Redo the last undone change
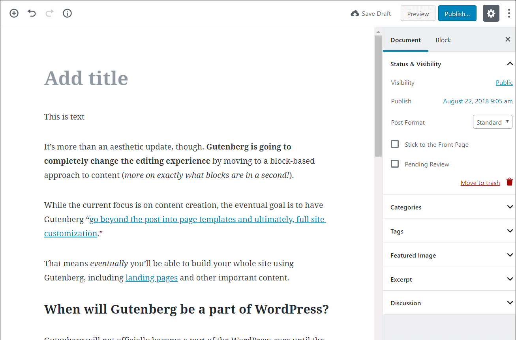Image resolution: width=516 pixels, height=340 pixels. click(49, 13)
